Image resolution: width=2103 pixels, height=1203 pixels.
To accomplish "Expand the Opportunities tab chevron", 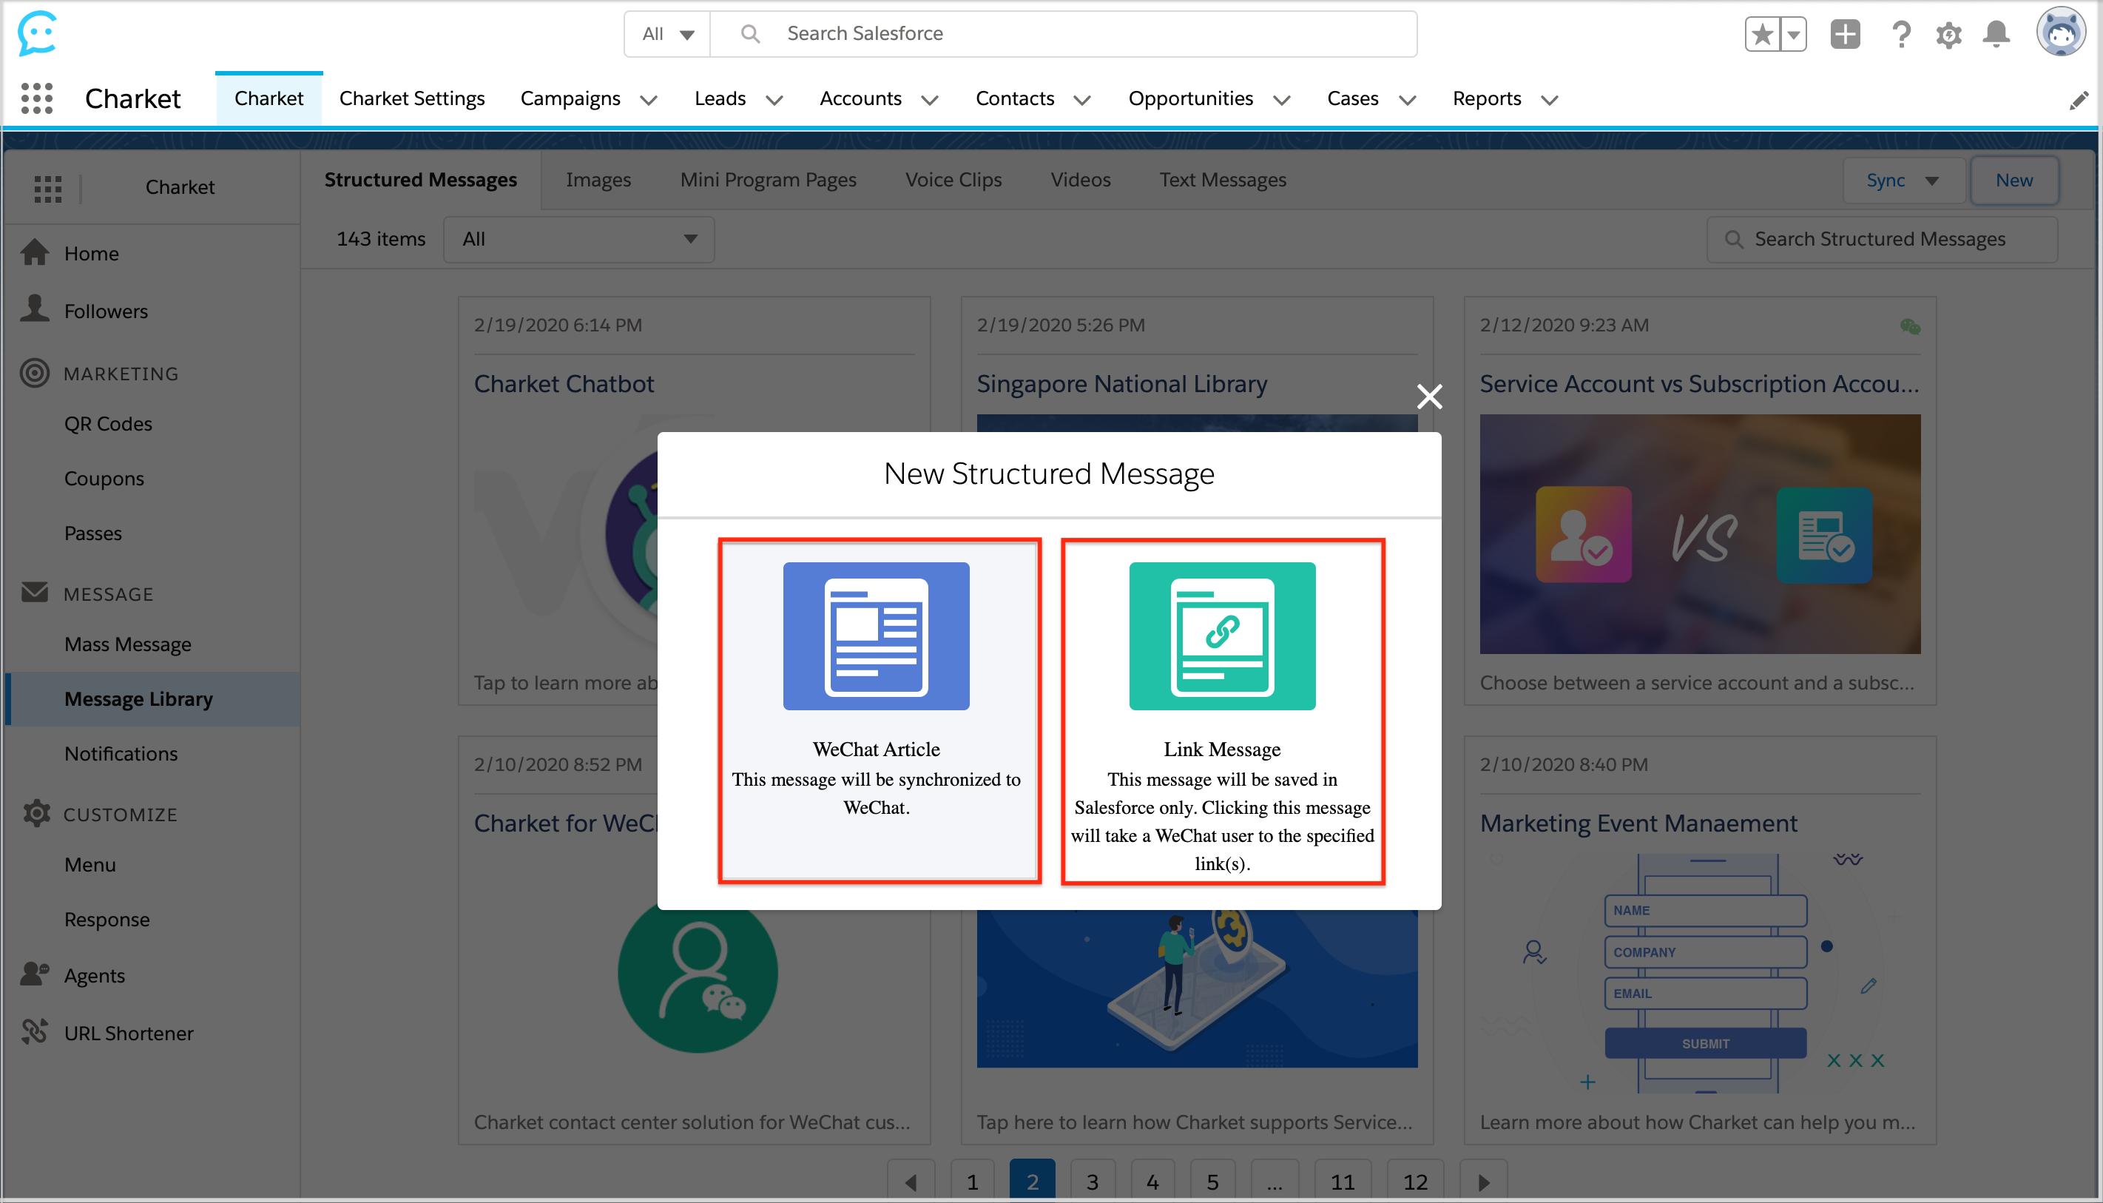I will [x=1281, y=100].
